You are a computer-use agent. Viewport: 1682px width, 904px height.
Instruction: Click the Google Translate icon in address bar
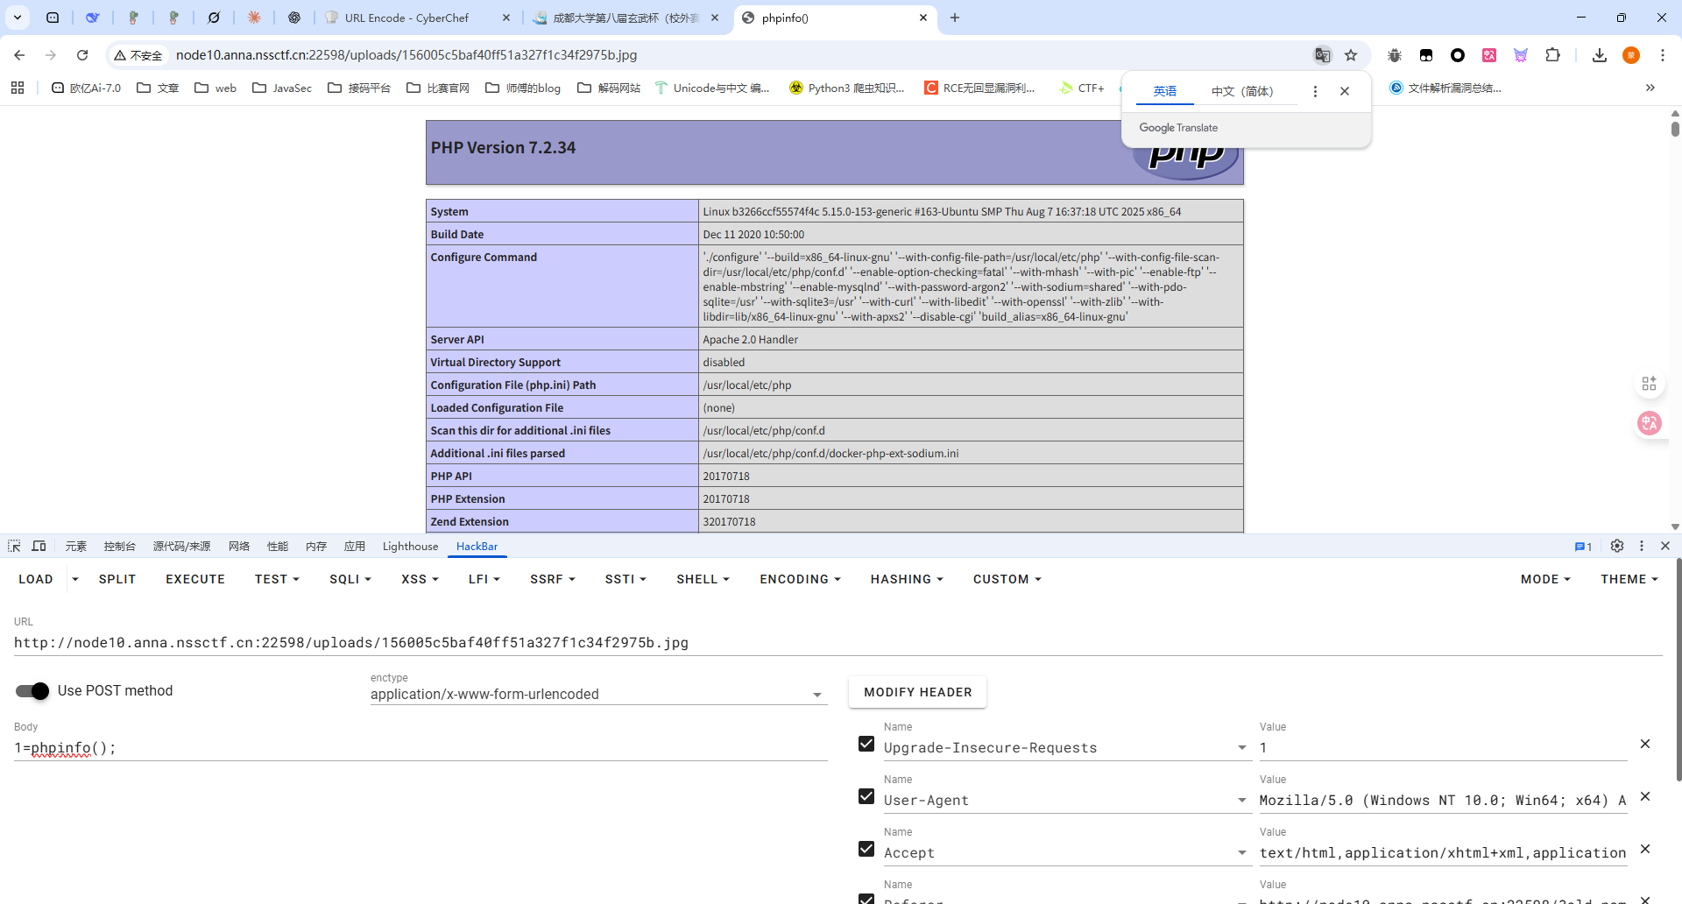click(x=1322, y=55)
